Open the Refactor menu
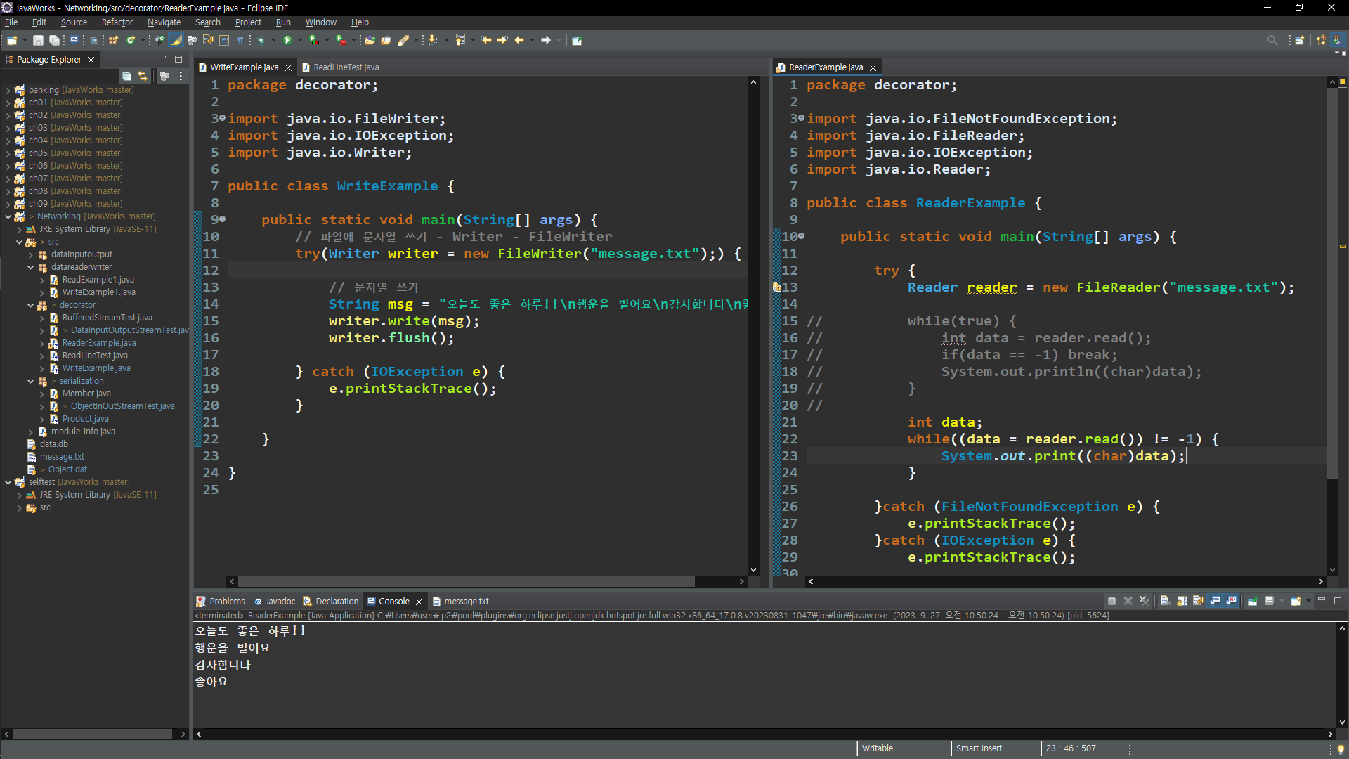 (x=117, y=22)
